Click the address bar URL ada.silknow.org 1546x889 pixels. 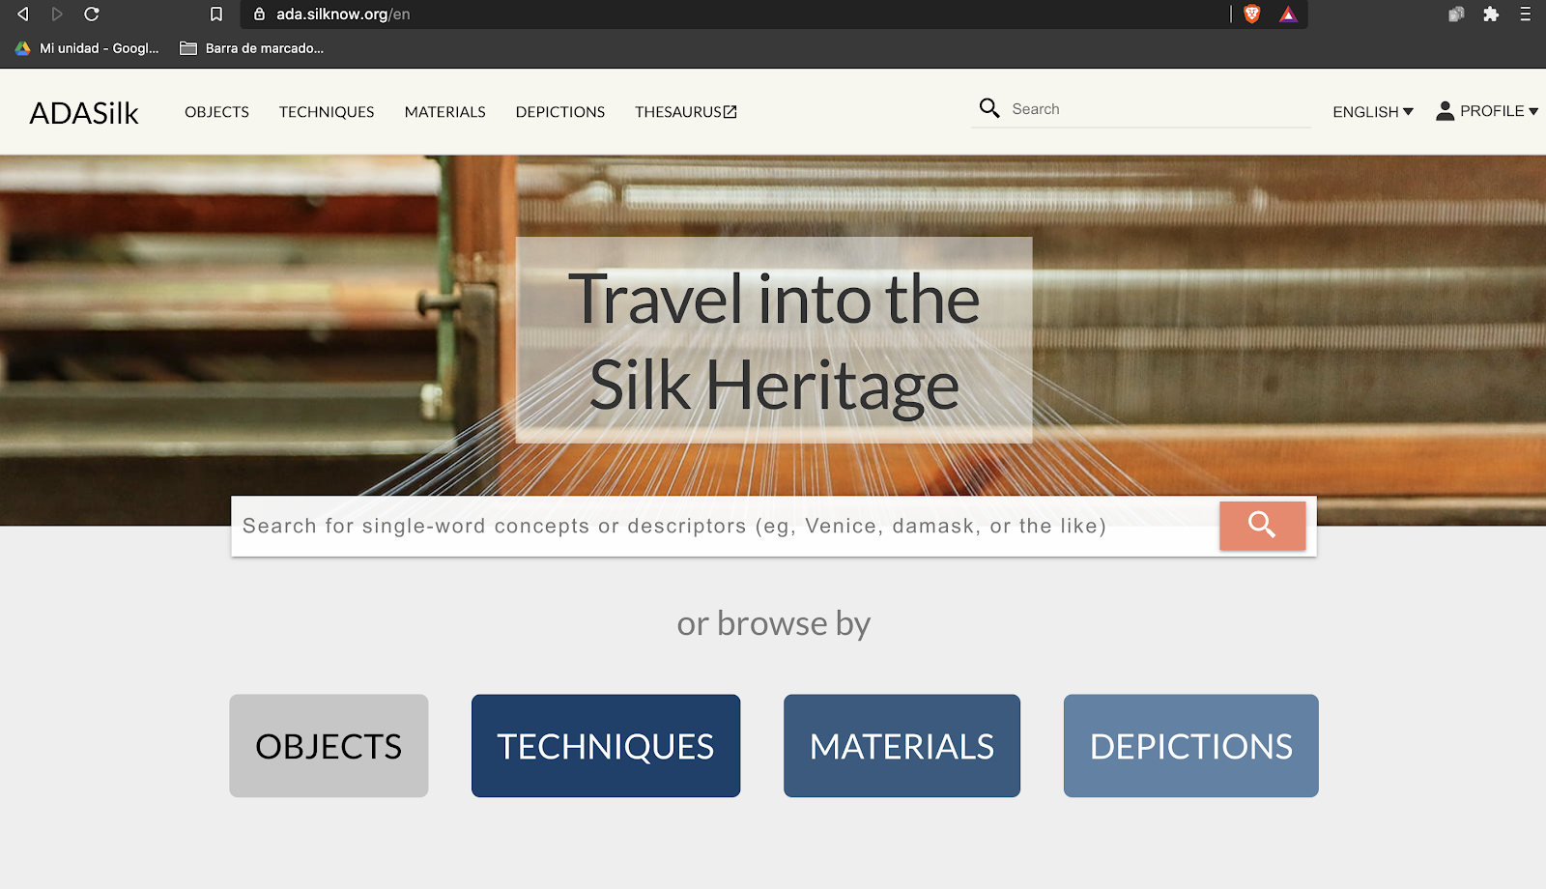pos(343,14)
